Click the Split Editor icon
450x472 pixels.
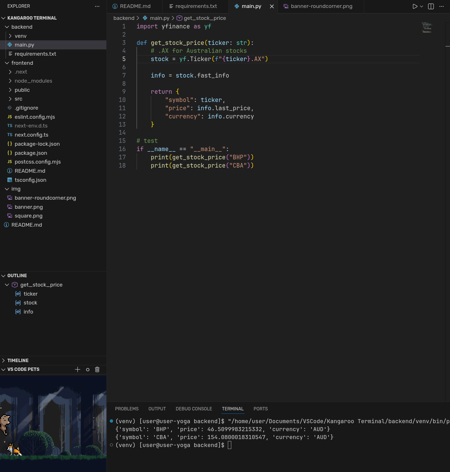431,6
